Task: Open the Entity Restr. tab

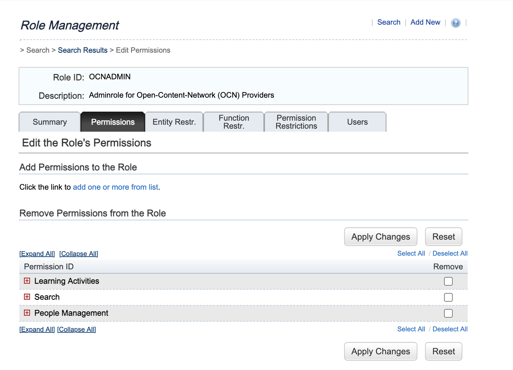Action: coord(174,122)
